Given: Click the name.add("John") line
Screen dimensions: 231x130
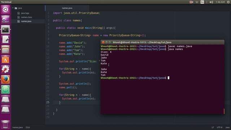Looking at the screenshot, I should 72,47.
